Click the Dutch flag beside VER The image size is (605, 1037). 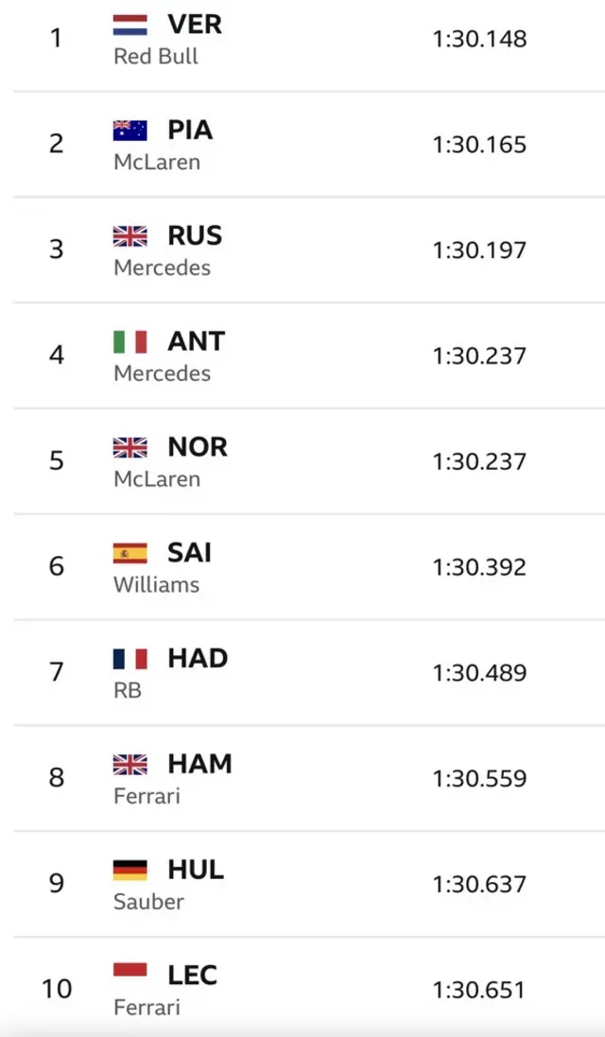coord(130,25)
